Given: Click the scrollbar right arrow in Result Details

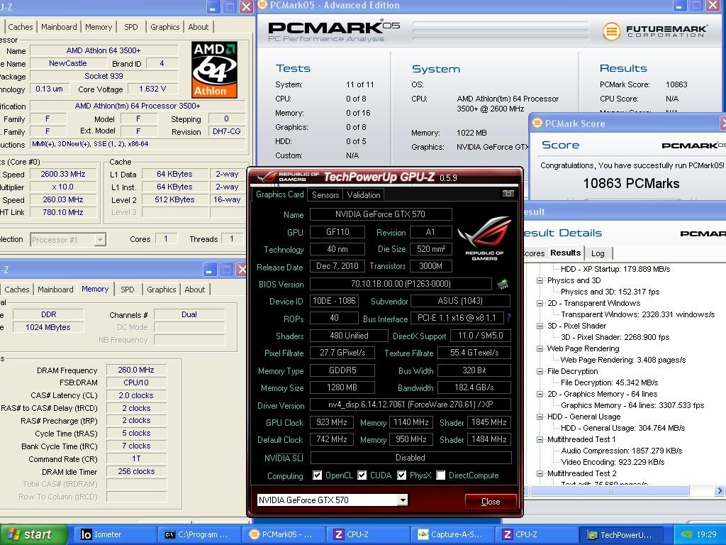Looking at the screenshot, I should coord(720,491).
